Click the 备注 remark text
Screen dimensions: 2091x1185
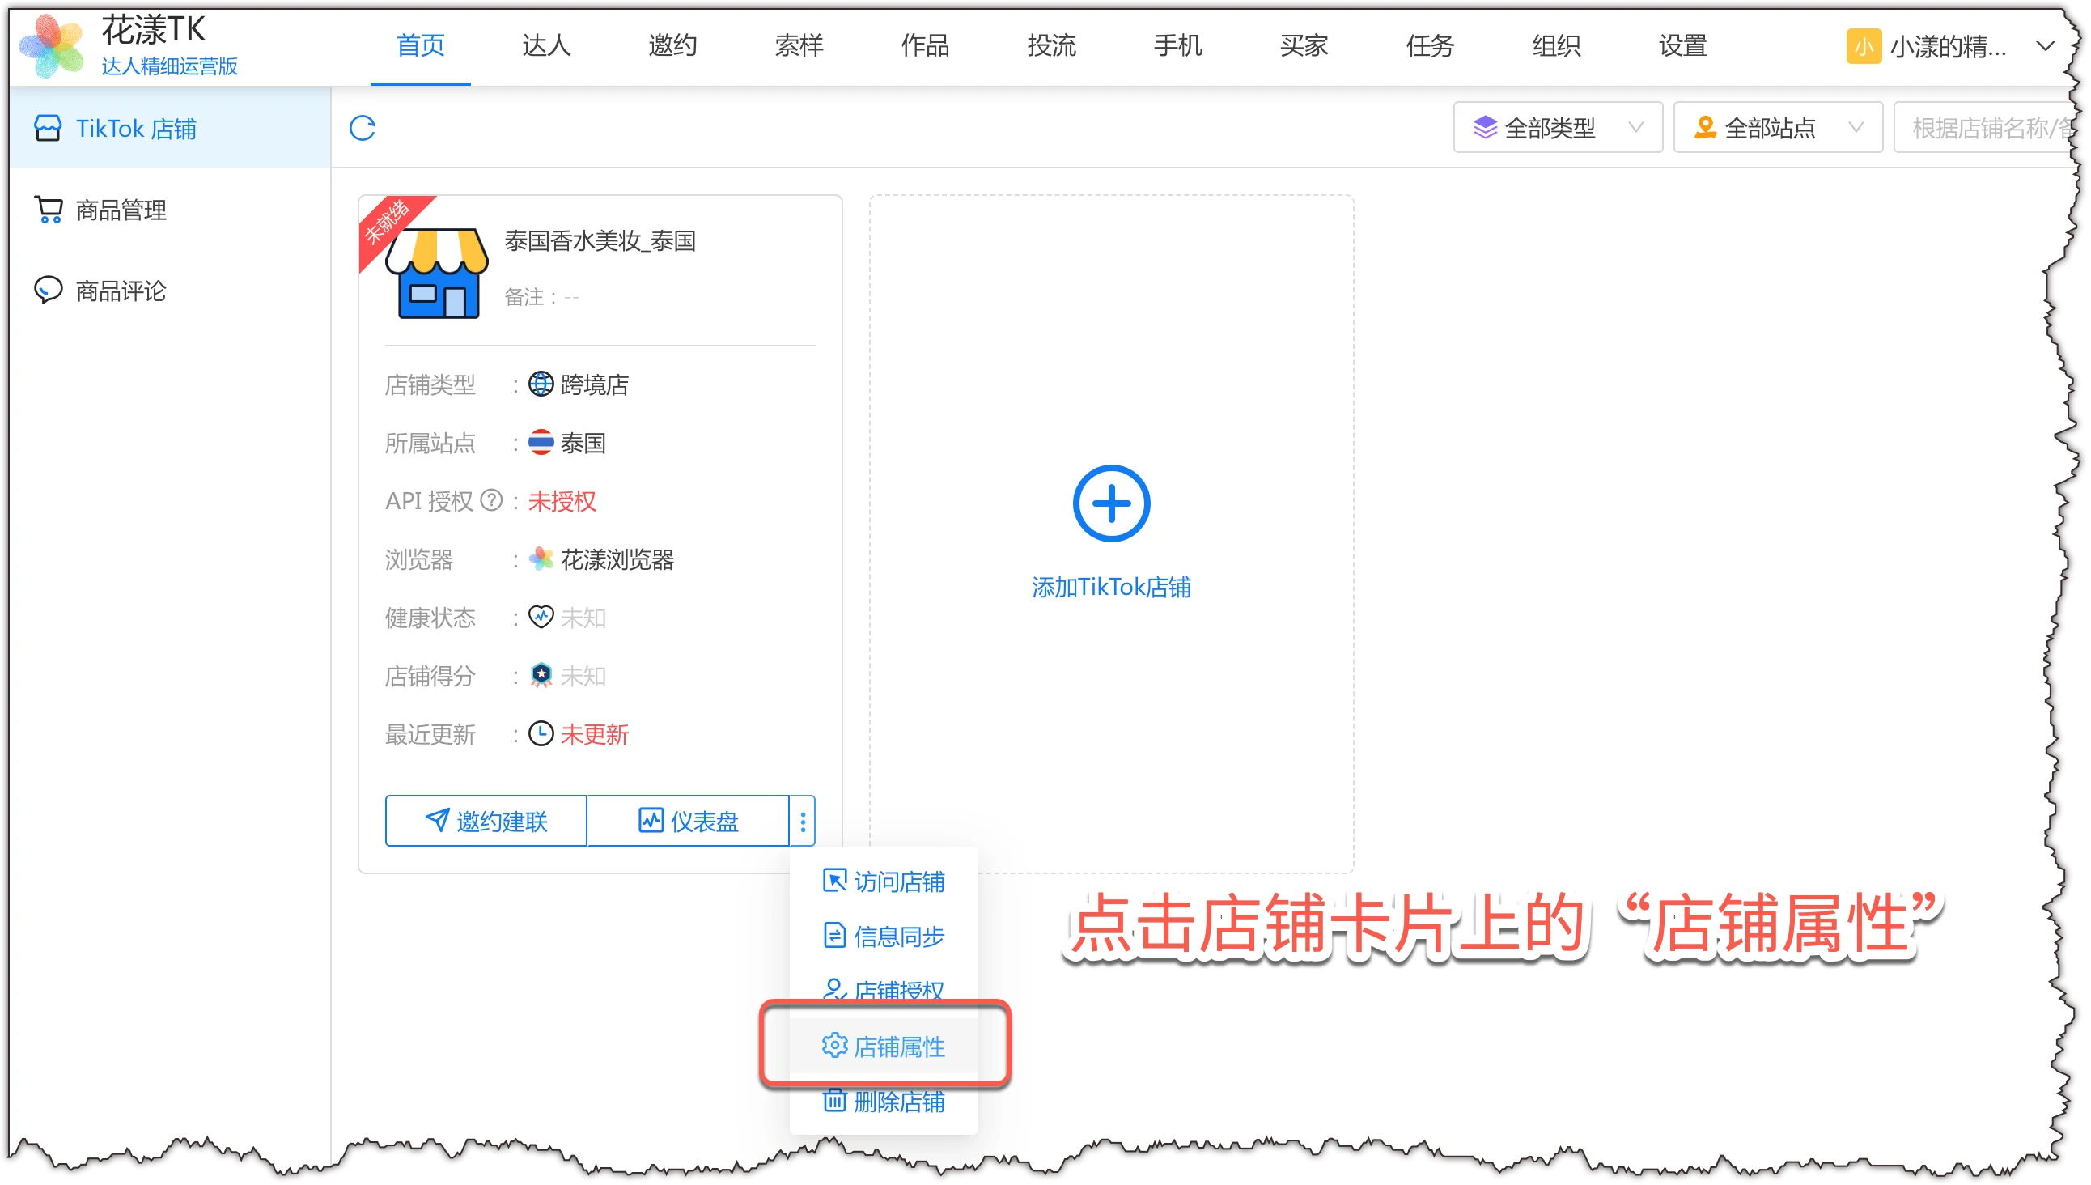click(542, 297)
